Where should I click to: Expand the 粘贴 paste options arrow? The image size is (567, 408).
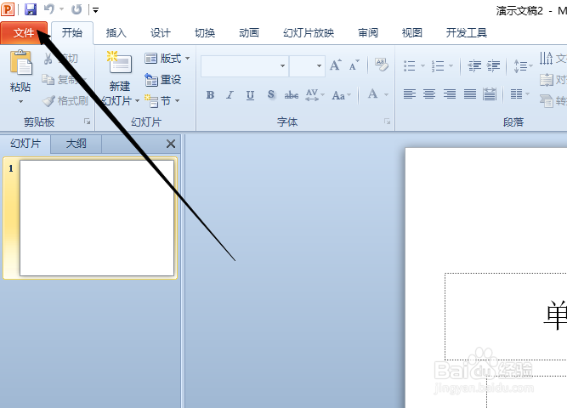pos(20,102)
